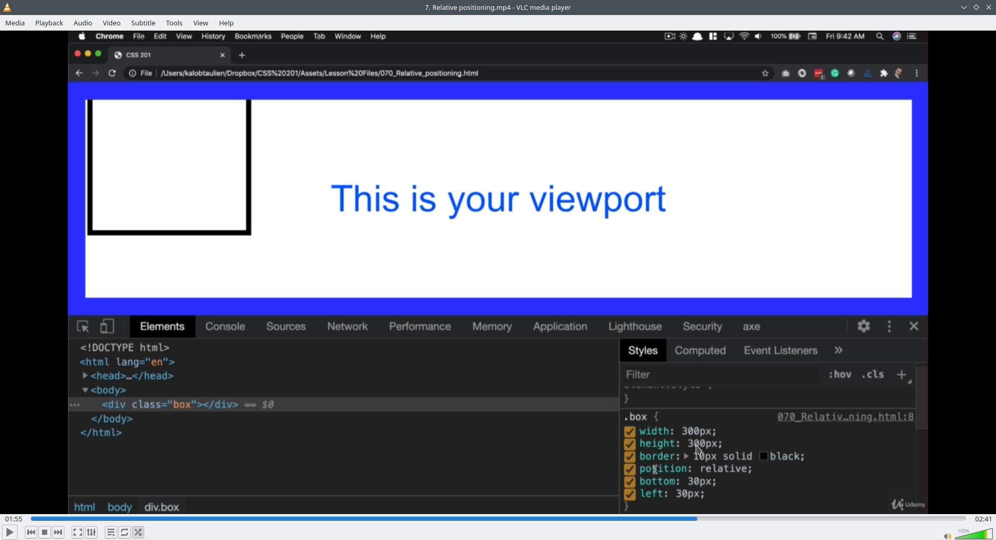
Task: Skip to previous media in VLC
Action: click(x=31, y=532)
